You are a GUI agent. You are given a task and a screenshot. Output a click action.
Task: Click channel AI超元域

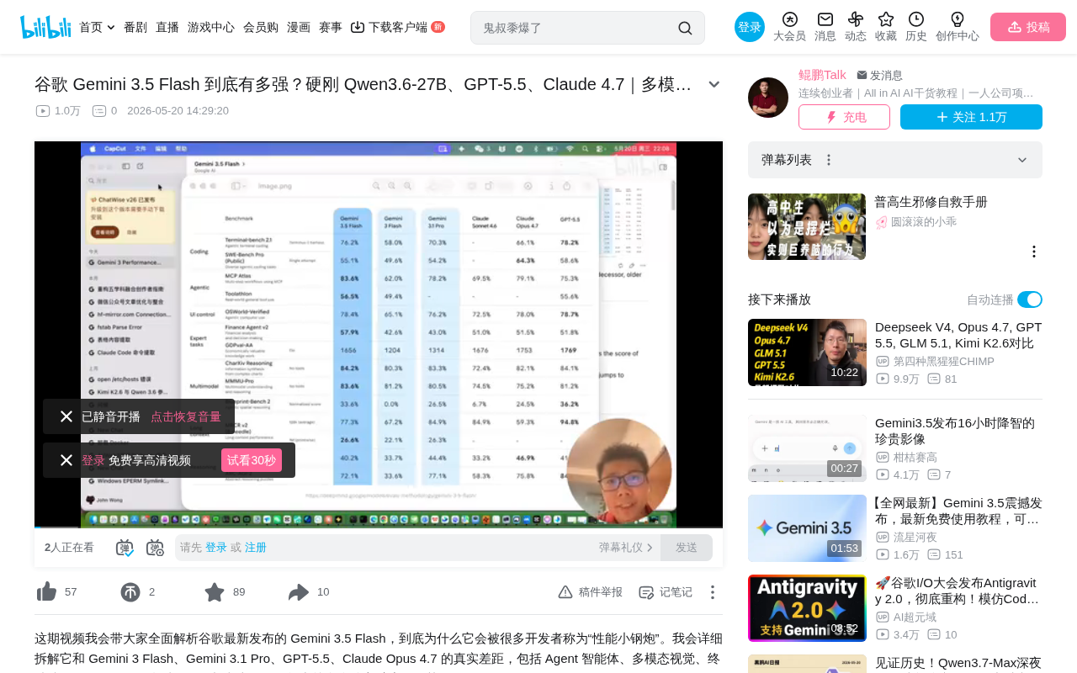(x=915, y=617)
